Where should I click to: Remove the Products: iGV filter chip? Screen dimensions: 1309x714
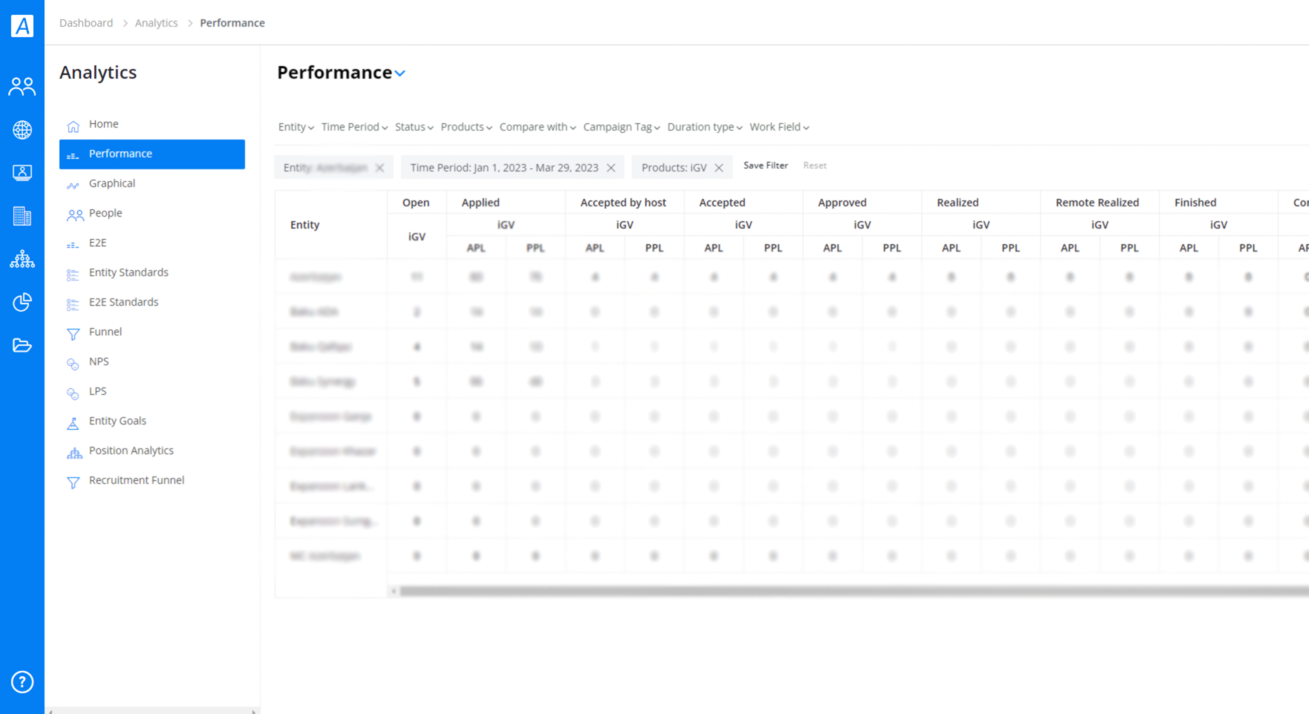pos(719,168)
